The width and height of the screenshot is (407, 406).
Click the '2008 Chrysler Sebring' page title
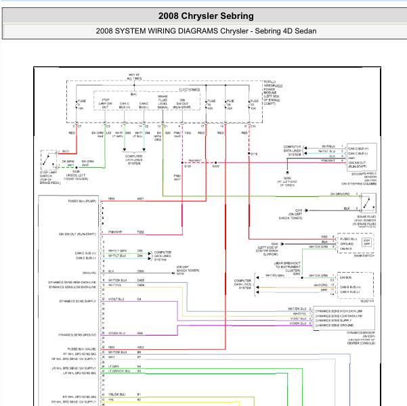206,16
